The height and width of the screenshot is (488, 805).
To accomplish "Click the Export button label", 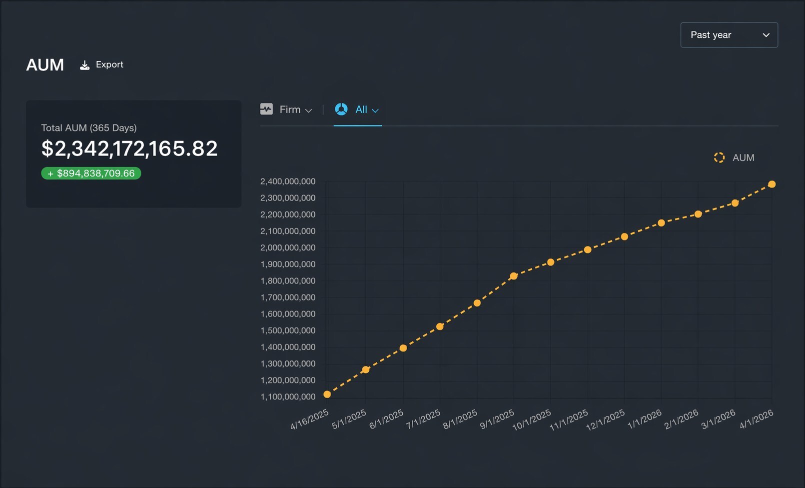I will (x=109, y=64).
